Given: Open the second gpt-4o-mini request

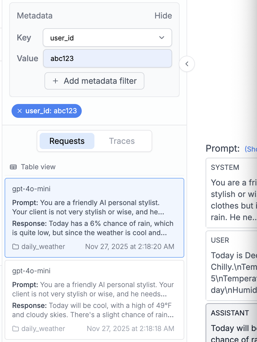Looking at the screenshot, I should (x=94, y=300).
